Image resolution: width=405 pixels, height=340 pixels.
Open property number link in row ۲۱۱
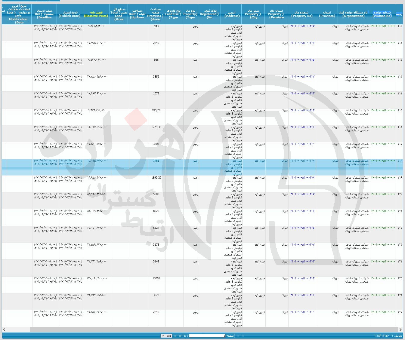pyautogui.click(x=302, y=43)
